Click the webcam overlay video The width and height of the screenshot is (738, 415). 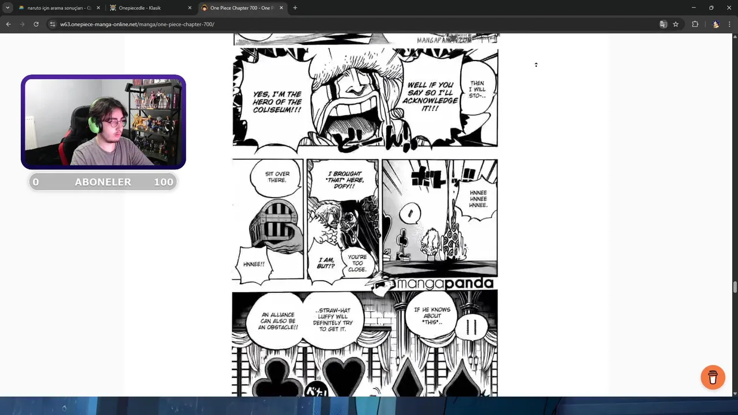(x=103, y=122)
